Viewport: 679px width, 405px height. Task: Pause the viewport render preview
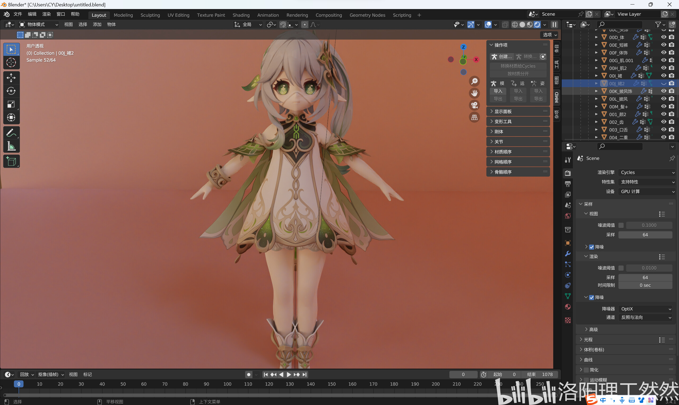(x=554, y=24)
